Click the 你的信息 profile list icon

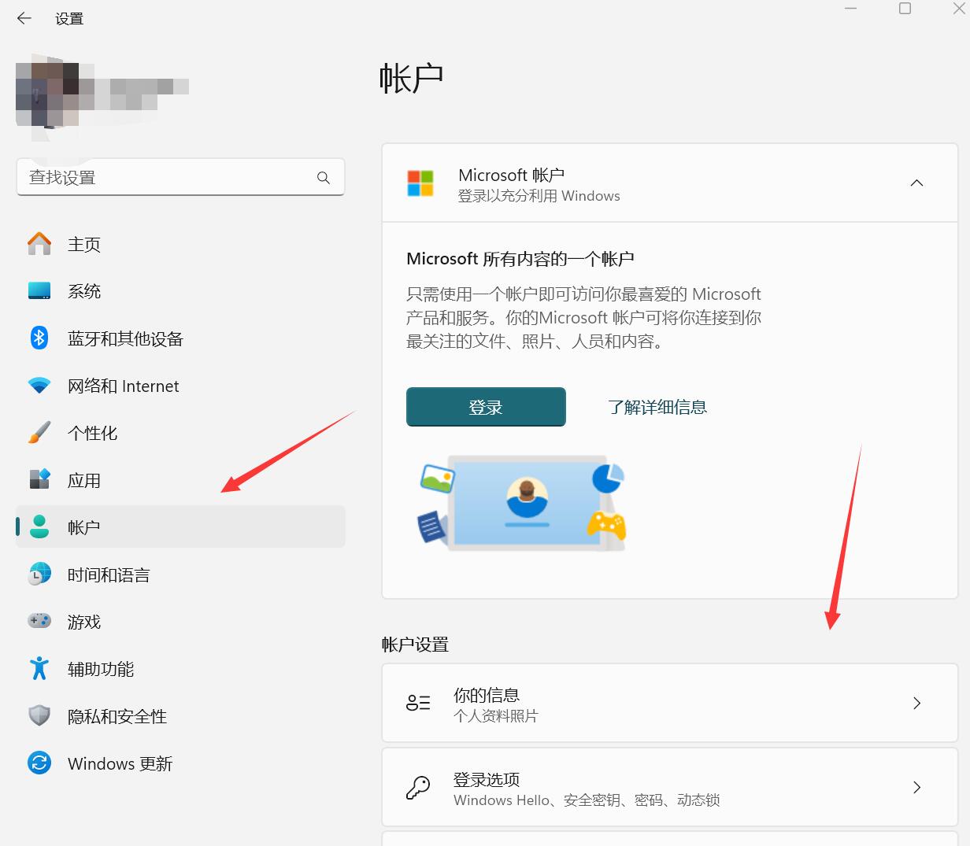[x=418, y=703]
